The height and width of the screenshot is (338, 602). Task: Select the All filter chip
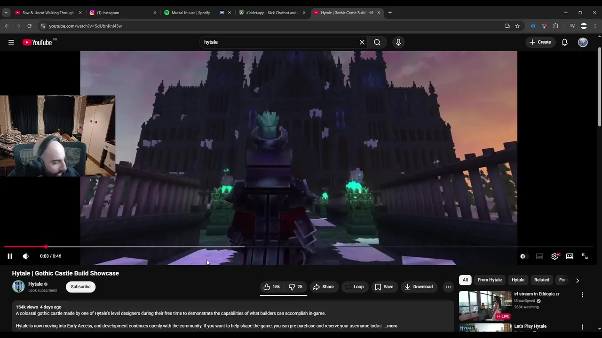click(x=465, y=280)
